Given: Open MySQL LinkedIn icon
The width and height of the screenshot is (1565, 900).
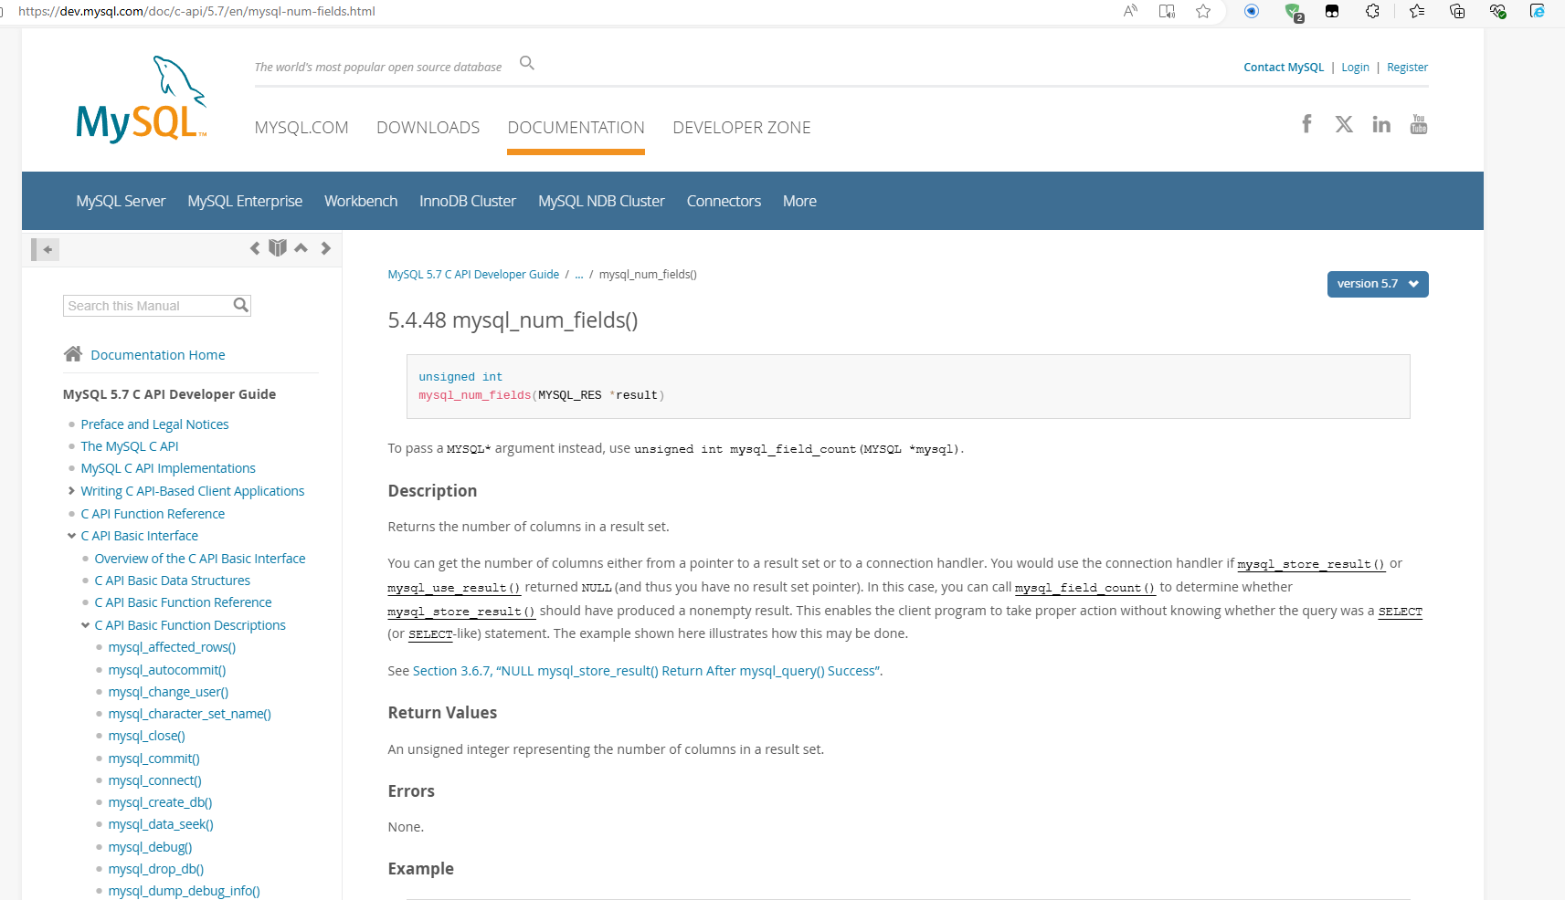Looking at the screenshot, I should pos(1381,124).
